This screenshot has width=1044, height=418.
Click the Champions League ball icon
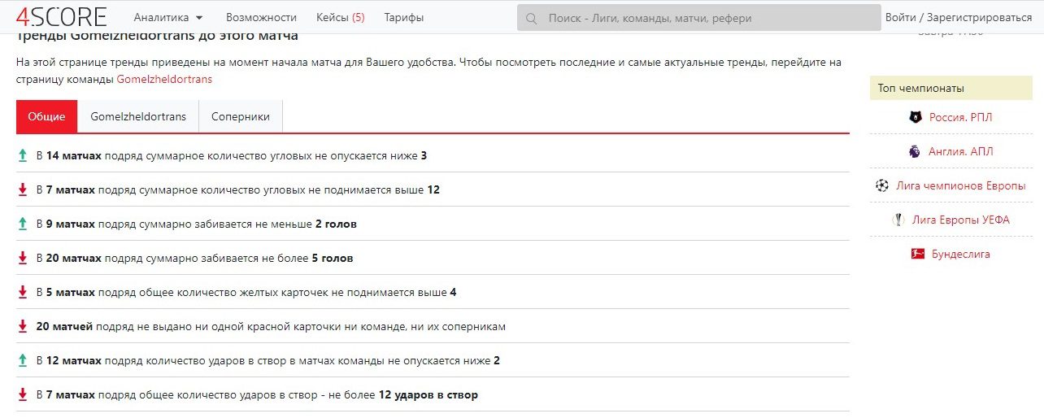tap(882, 185)
